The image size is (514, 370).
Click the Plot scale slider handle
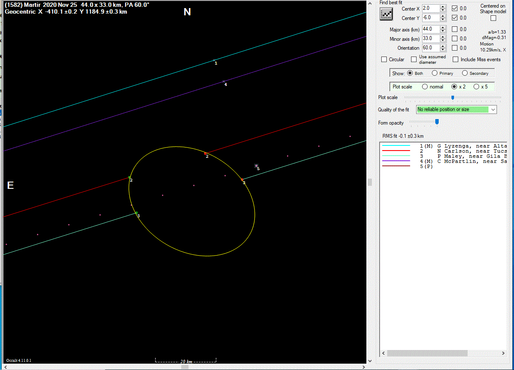[x=453, y=97]
